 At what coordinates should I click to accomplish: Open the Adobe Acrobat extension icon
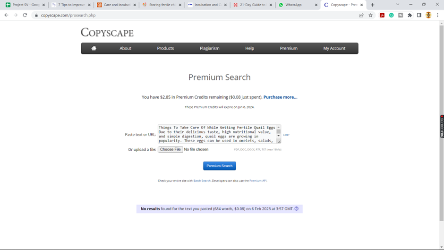(x=382, y=15)
